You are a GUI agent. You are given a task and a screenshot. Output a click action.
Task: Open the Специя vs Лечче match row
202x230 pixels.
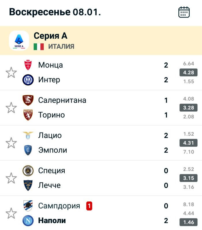(x=95, y=178)
